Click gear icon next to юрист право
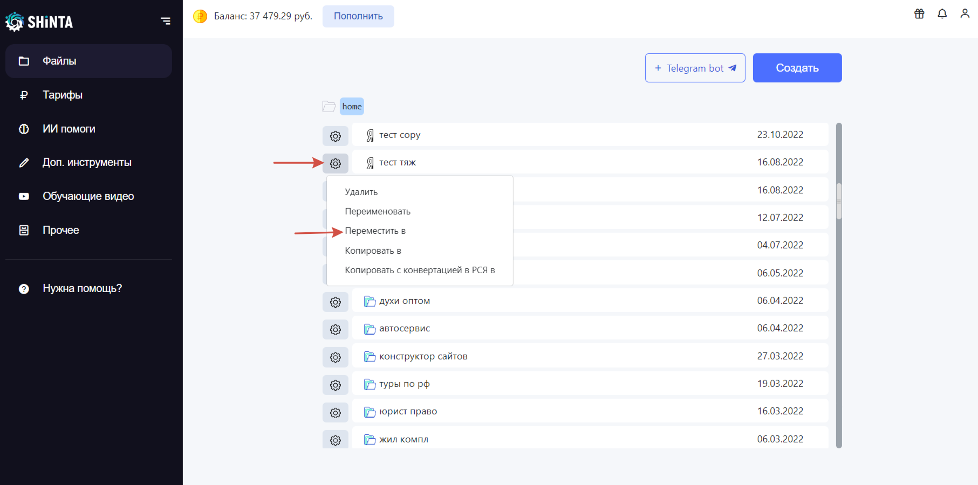 coord(336,412)
